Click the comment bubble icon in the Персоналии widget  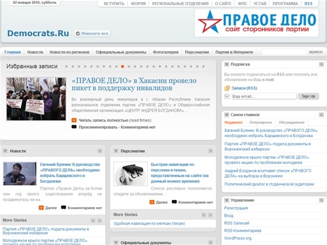[174, 202]
